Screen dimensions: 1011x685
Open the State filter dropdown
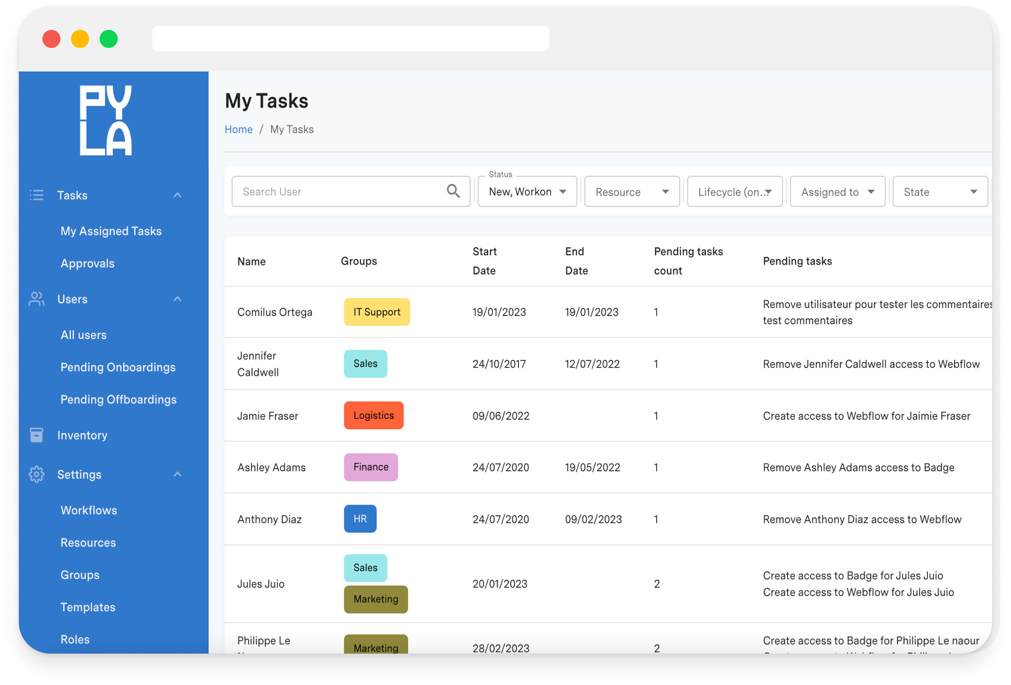(940, 191)
